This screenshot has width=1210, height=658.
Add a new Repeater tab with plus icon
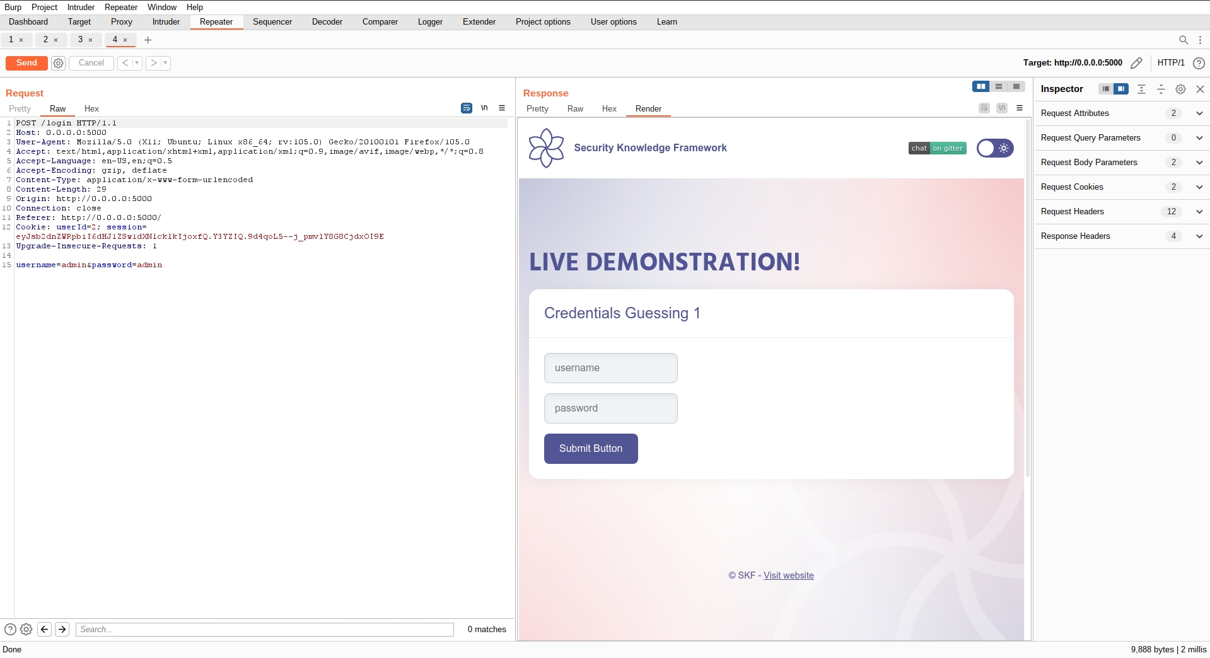point(148,40)
